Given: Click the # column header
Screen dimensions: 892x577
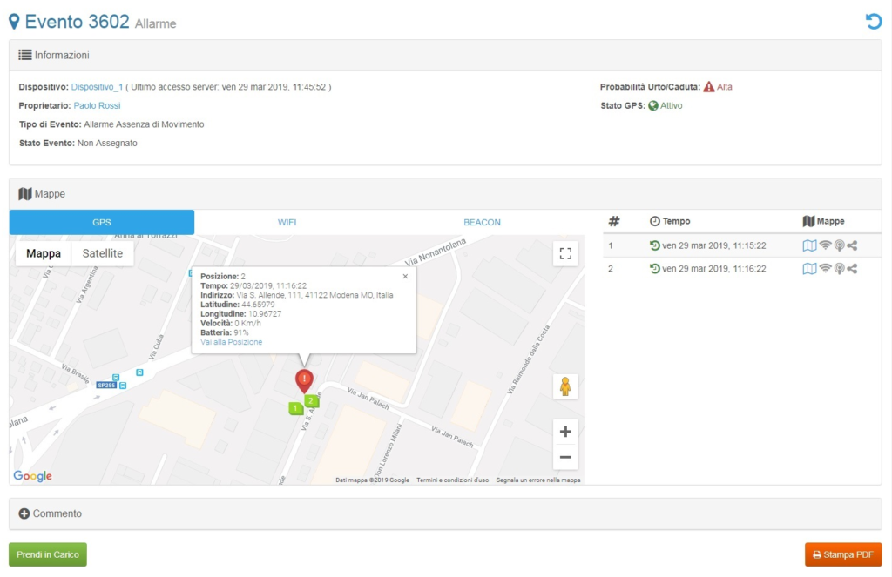Looking at the screenshot, I should click(614, 221).
